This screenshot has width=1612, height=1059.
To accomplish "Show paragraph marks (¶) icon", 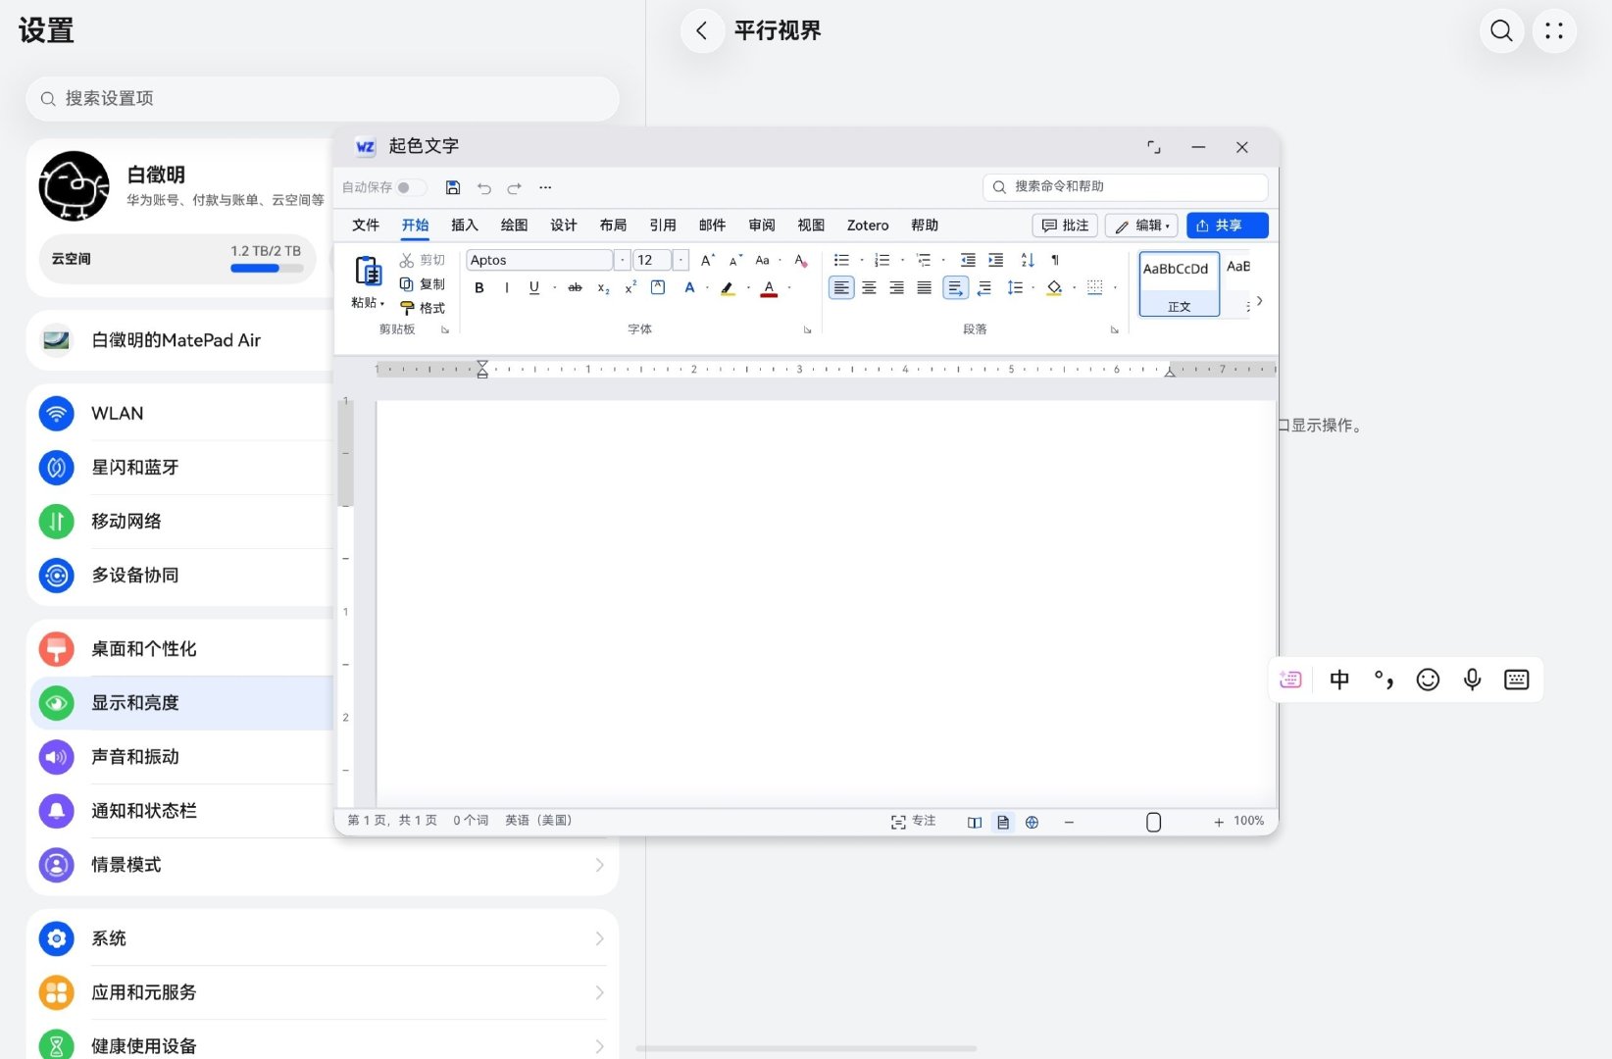I will tap(1055, 260).
